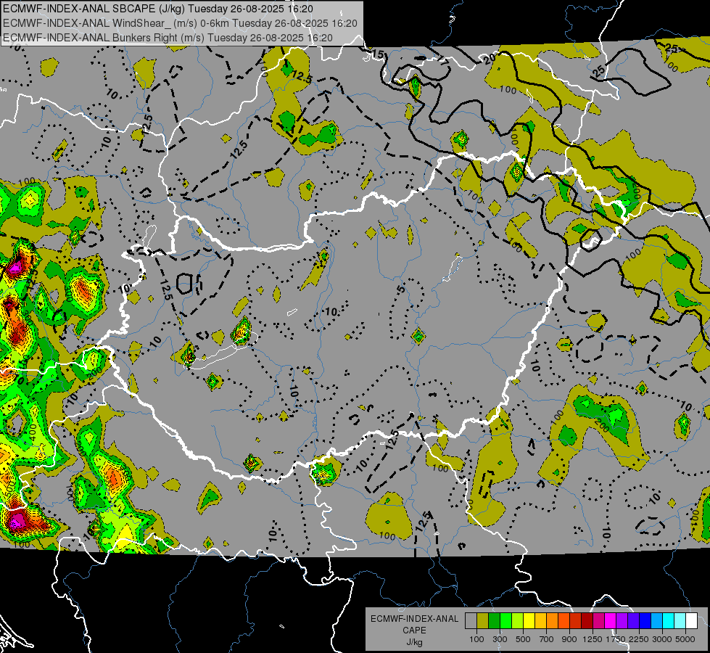The width and height of the screenshot is (710, 653).
Task: Click the contour label 15 on map
Action: click(378, 55)
